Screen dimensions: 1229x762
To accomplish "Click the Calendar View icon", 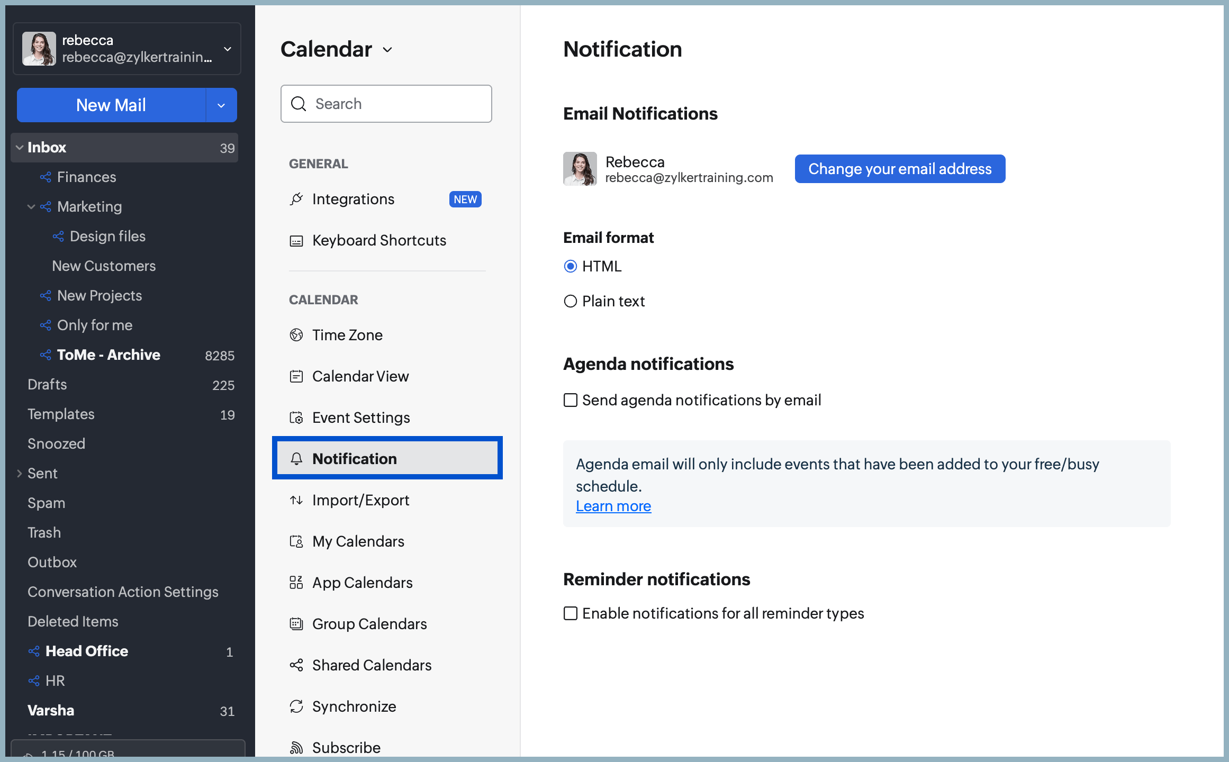I will (296, 376).
